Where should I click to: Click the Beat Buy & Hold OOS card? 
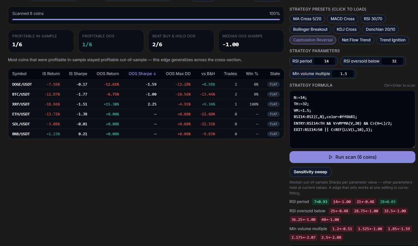181,41
